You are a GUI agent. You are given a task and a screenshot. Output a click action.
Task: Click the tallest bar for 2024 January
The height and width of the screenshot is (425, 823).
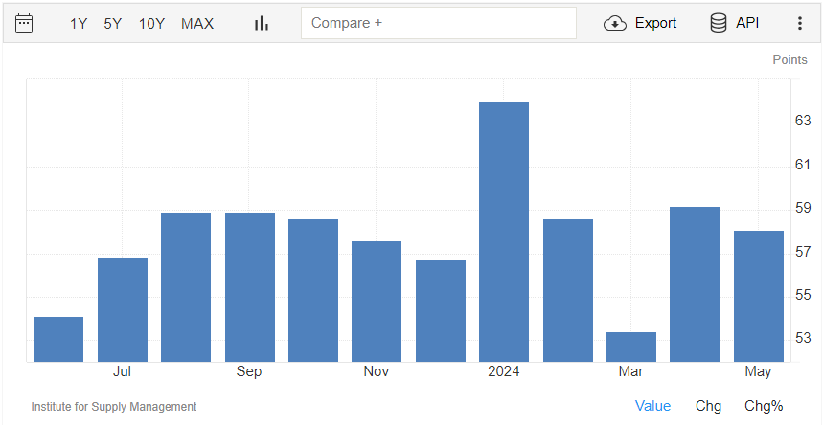(x=504, y=232)
